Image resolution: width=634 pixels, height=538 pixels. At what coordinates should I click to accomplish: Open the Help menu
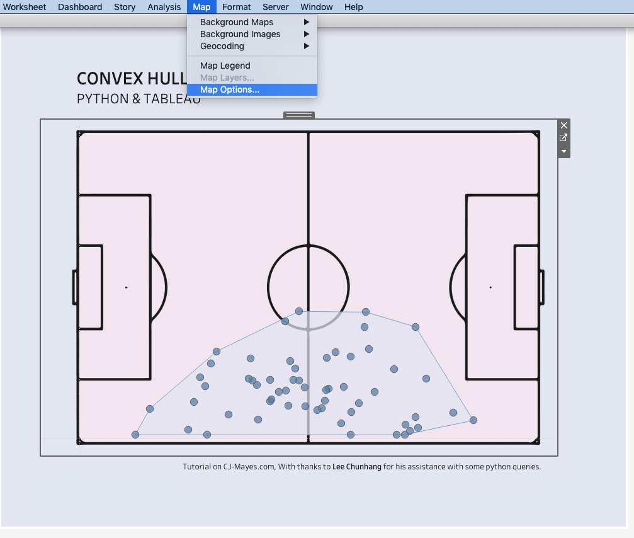point(353,7)
